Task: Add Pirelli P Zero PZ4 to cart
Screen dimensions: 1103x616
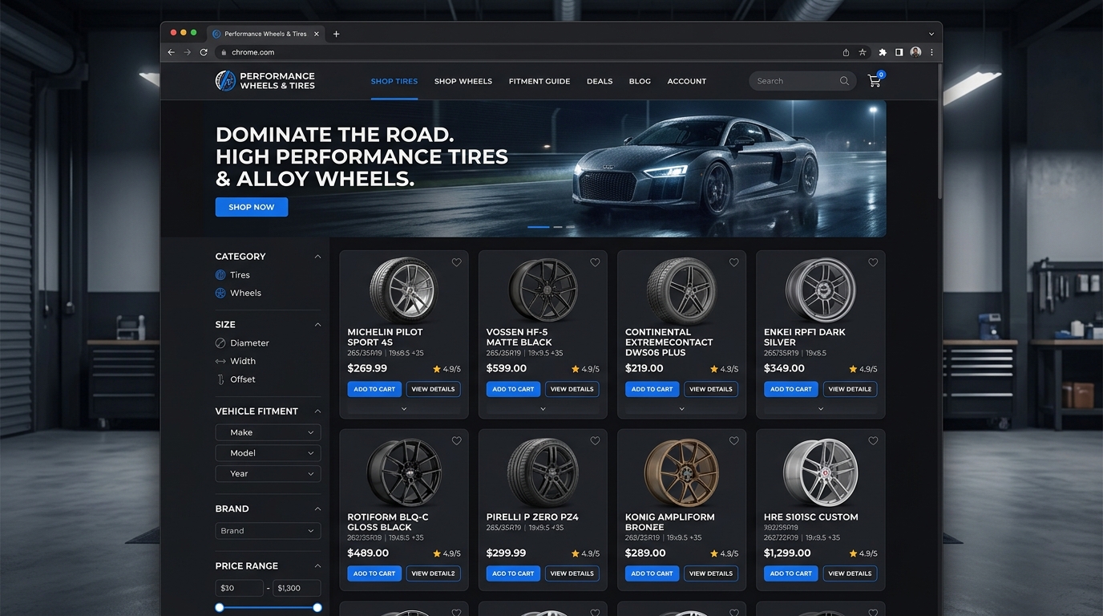Action: [x=513, y=573]
